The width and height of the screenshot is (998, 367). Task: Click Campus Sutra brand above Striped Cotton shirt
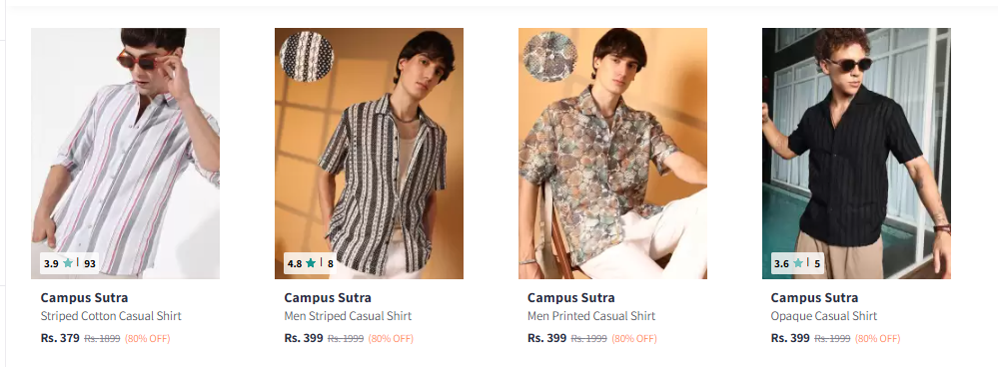(84, 297)
